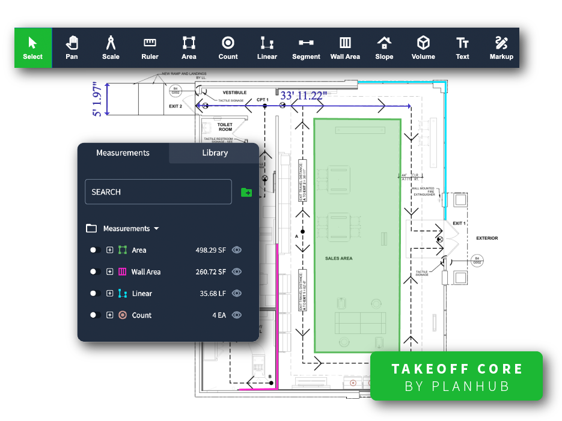Select the green Sales Area shaded region
This screenshot has height=421, width=562.
tap(357, 236)
